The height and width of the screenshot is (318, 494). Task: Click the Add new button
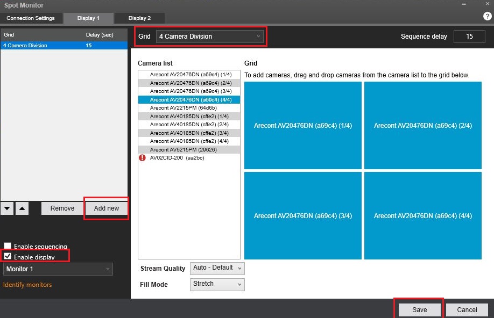[107, 208]
